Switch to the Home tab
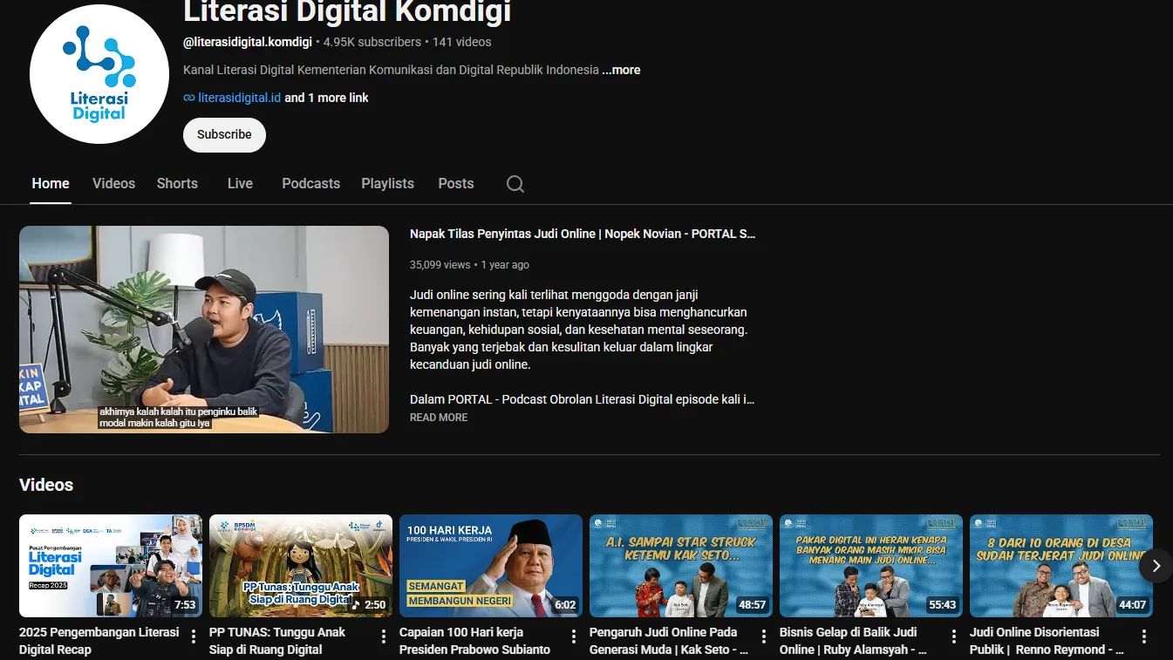 (x=51, y=183)
